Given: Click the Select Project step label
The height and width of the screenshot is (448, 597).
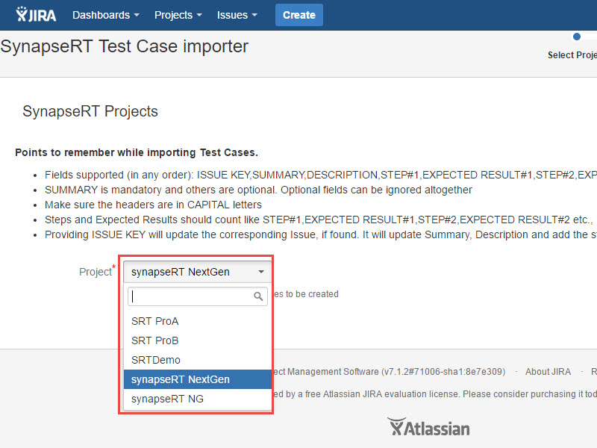Looking at the screenshot, I should pos(572,55).
